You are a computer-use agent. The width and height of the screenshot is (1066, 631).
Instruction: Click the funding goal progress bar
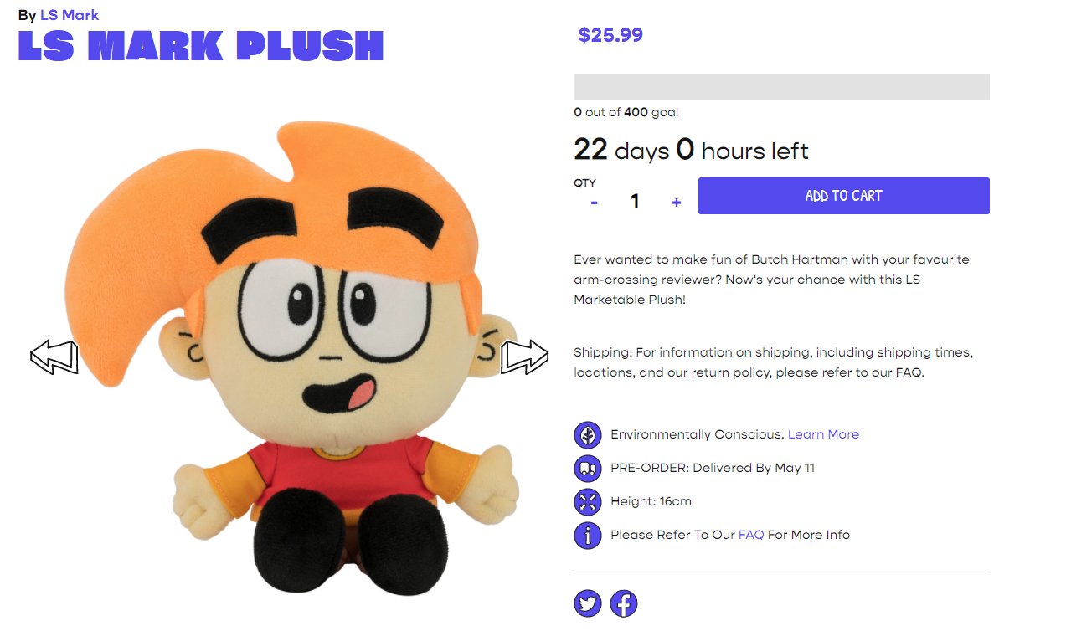(x=781, y=87)
